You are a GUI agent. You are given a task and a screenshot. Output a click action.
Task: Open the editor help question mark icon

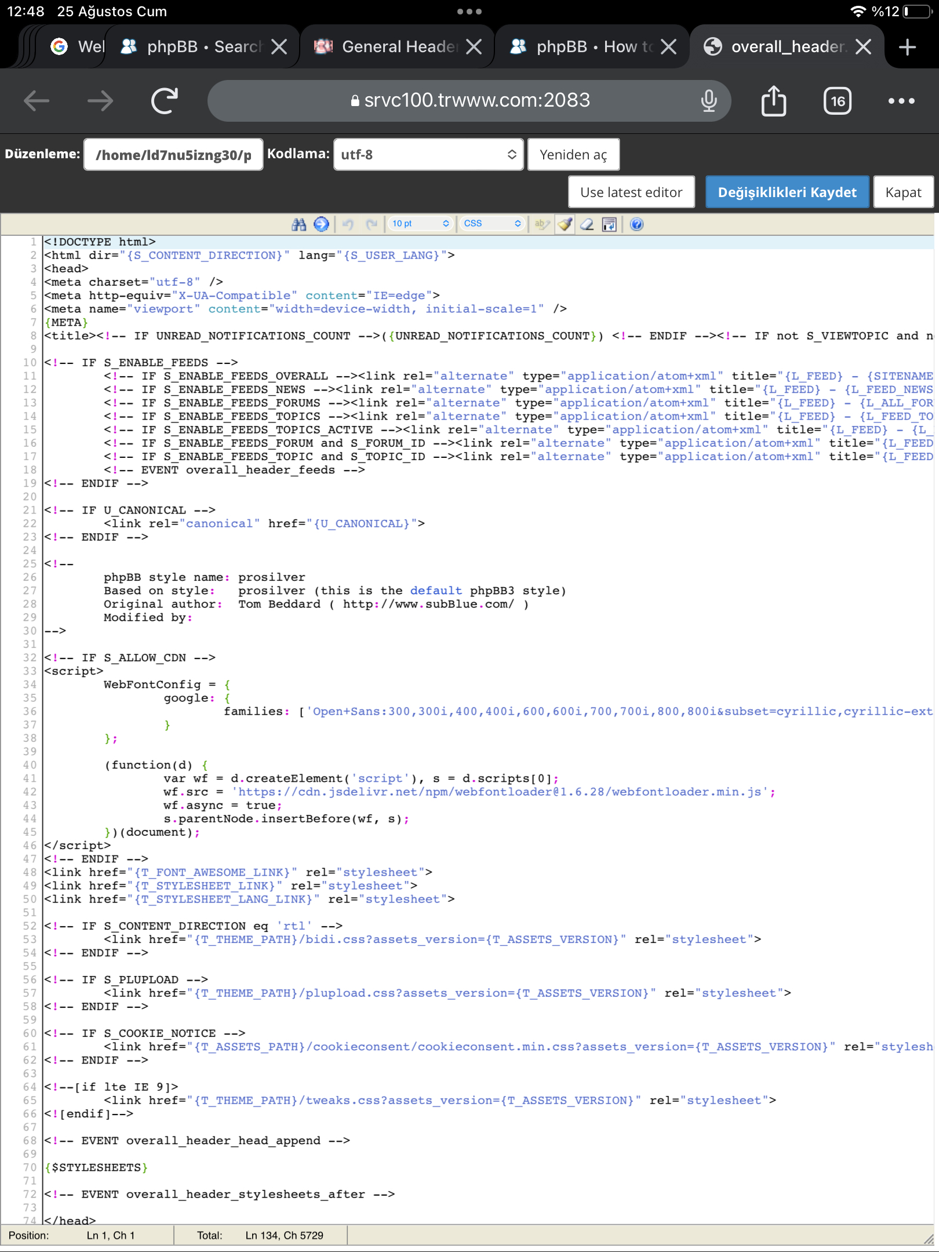pyautogui.click(x=636, y=224)
